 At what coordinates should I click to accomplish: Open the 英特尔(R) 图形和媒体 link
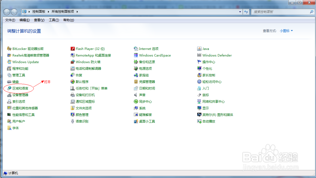coord(218,115)
